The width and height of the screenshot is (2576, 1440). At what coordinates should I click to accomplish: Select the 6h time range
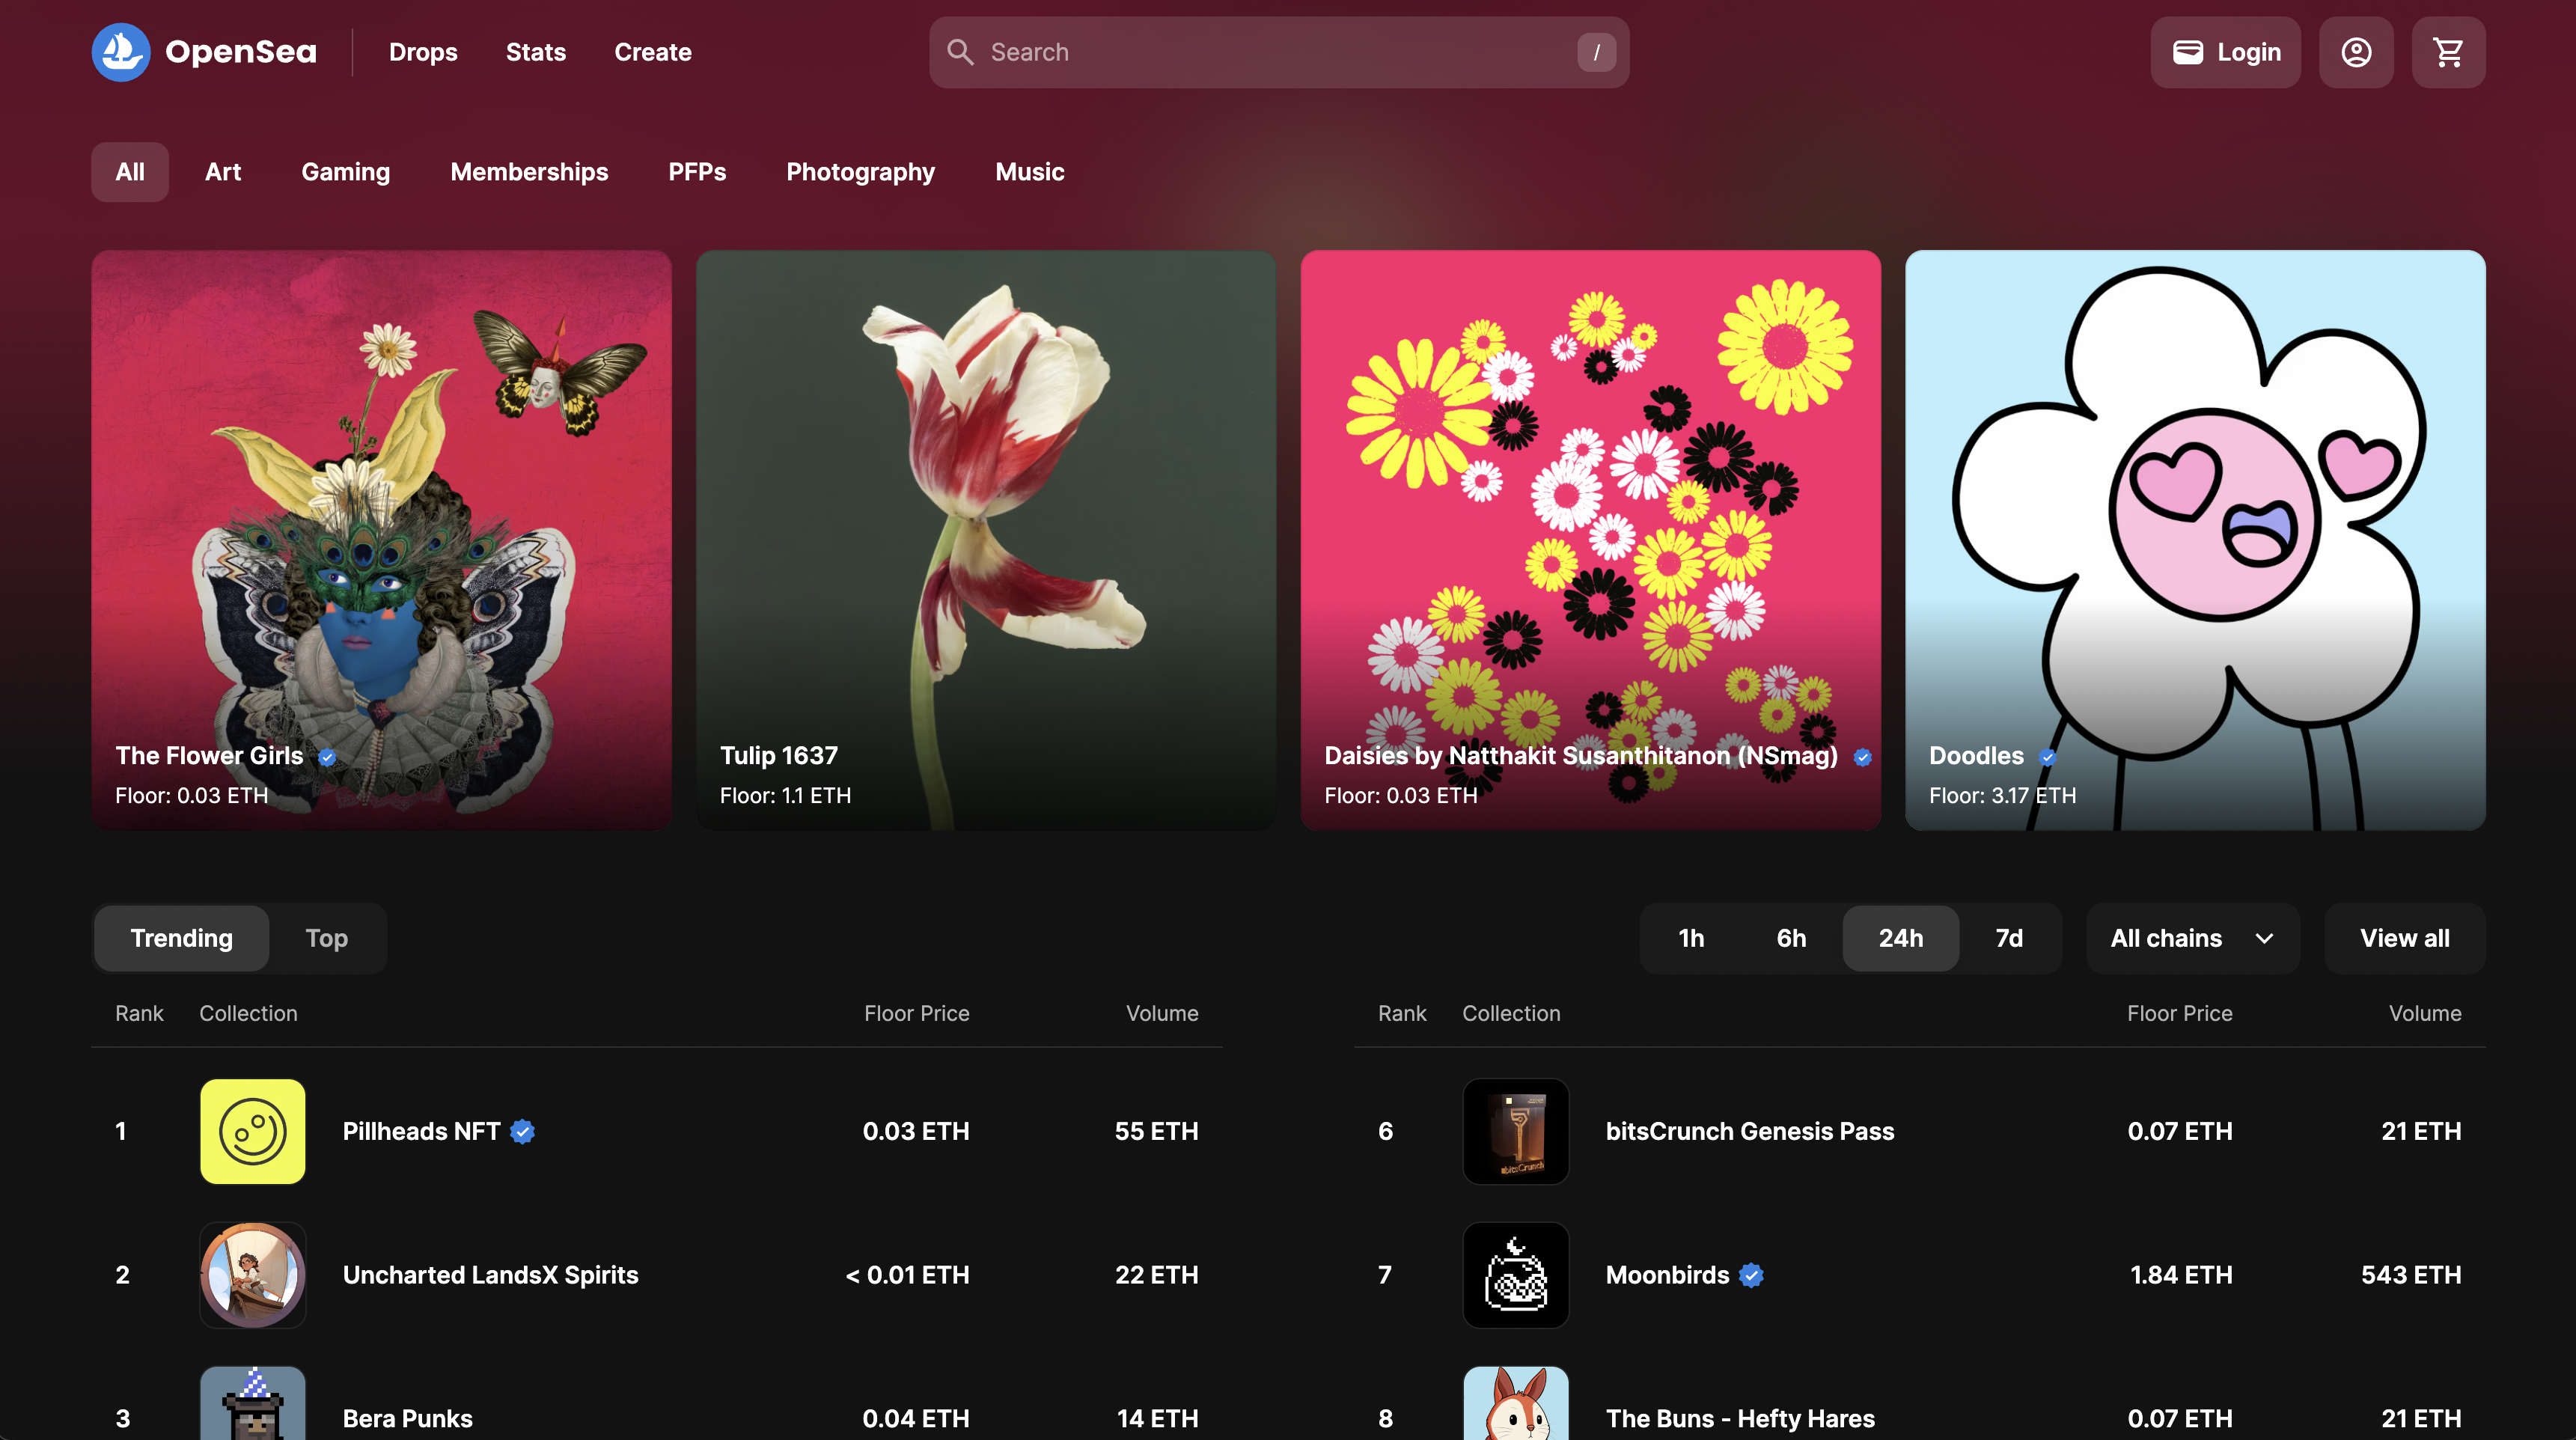[x=1791, y=938]
